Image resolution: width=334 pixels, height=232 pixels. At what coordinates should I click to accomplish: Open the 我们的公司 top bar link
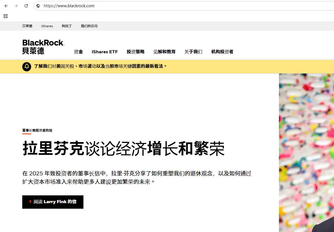89,26
